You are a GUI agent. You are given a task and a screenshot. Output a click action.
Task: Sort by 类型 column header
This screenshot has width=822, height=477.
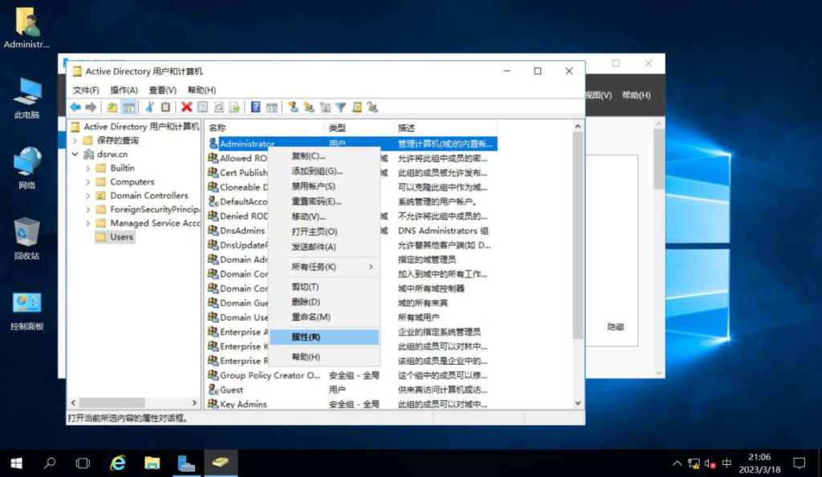(359, 127)
